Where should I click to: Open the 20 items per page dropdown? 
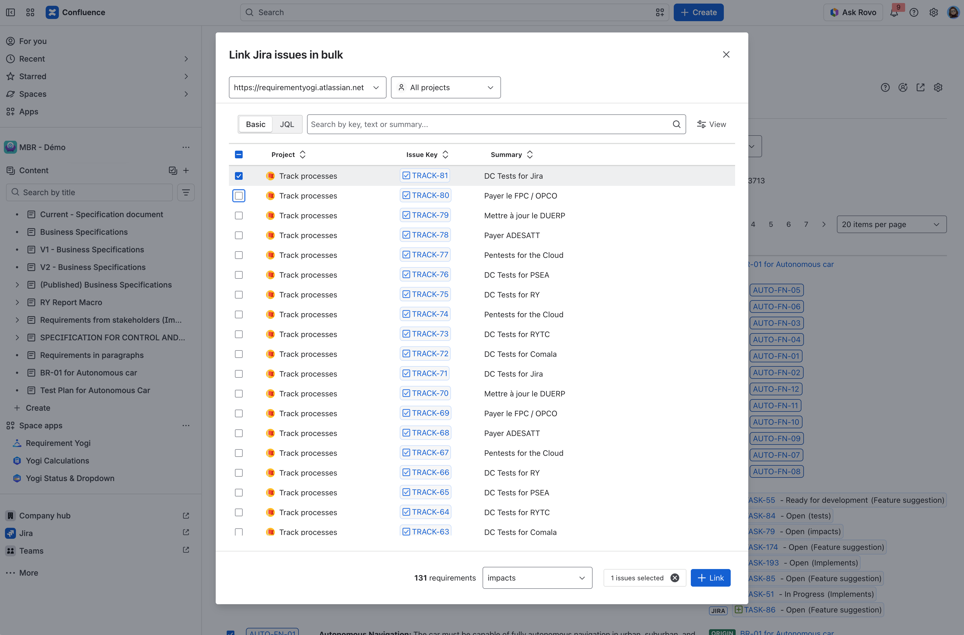(x=891, y=224)
